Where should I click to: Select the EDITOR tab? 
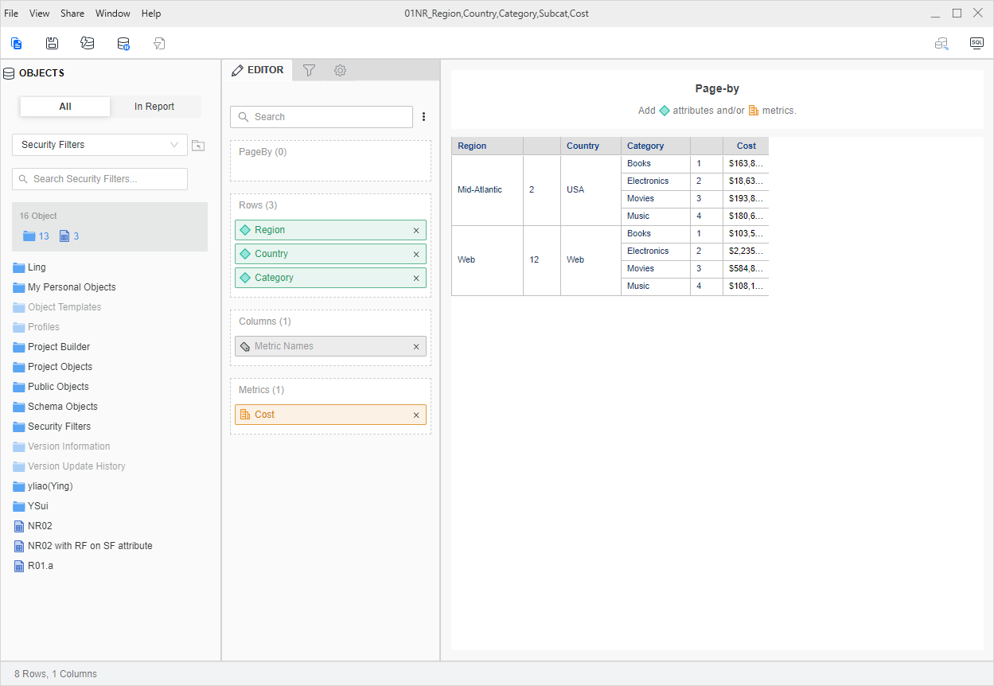click(x=257, y=70)
